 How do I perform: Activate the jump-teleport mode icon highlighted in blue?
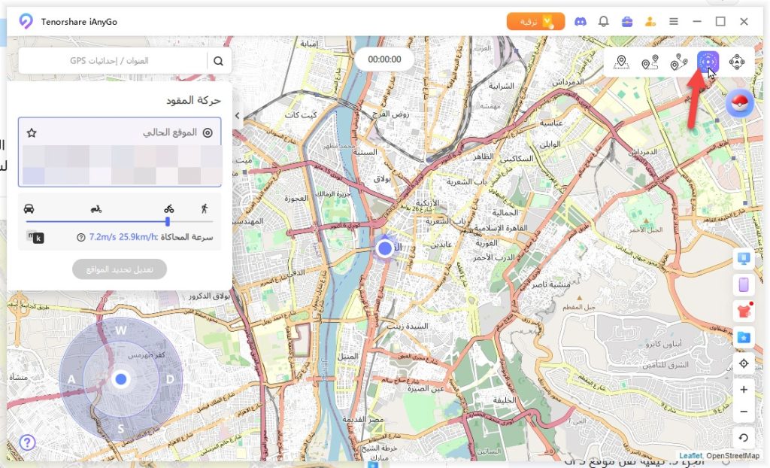tap(708, 62)
